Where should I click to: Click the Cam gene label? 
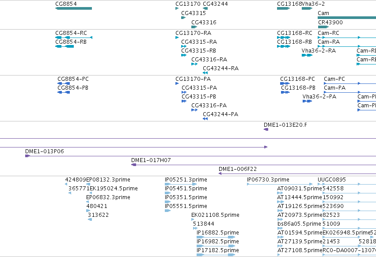point(323,13)
